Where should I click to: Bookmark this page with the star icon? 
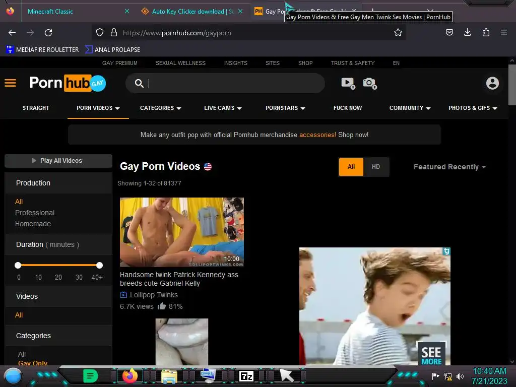398,32
